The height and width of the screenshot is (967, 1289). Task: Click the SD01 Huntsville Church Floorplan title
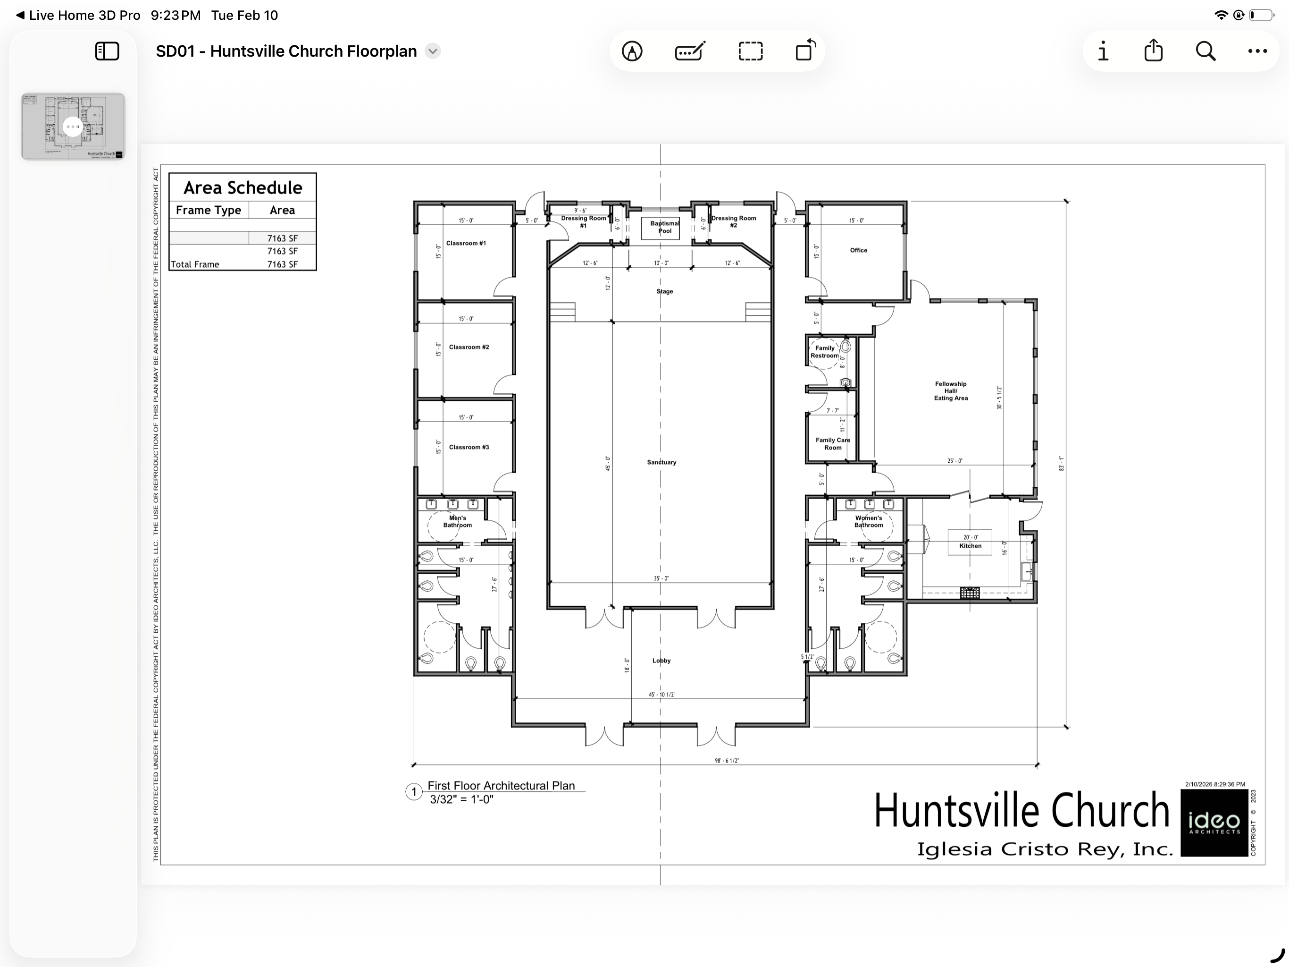(286, 51)
